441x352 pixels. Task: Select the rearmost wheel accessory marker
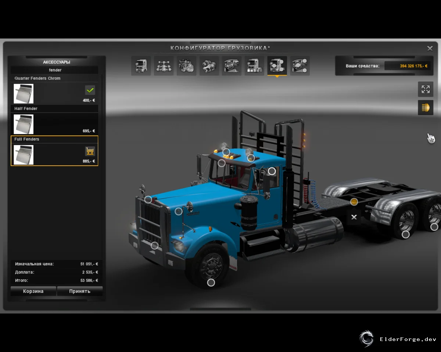(434, 227)
